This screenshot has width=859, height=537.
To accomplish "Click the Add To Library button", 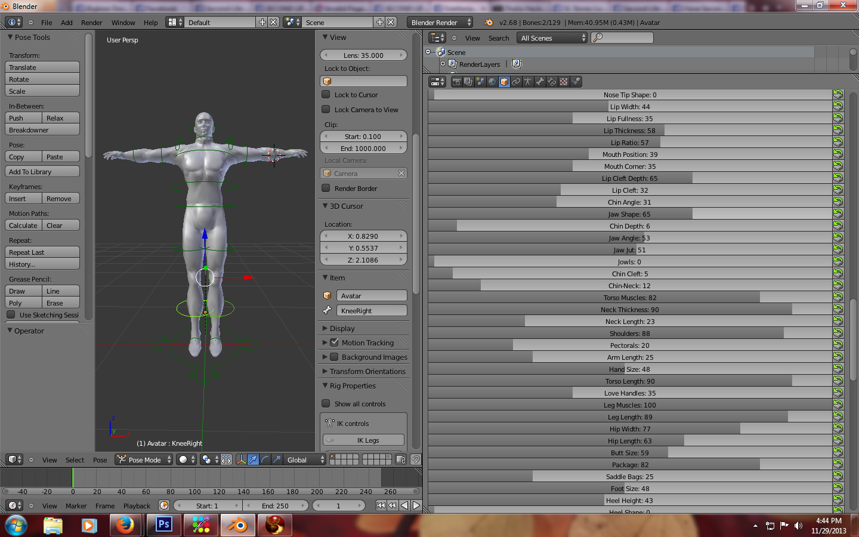I will click(x=42, y=172).
